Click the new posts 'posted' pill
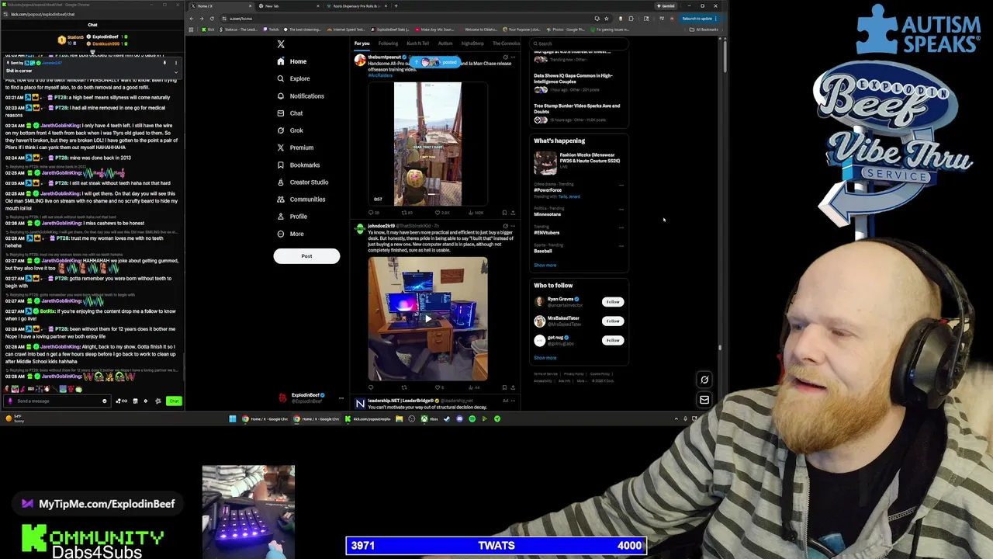This screenshot has height=559, width=993. coord(436,62)
